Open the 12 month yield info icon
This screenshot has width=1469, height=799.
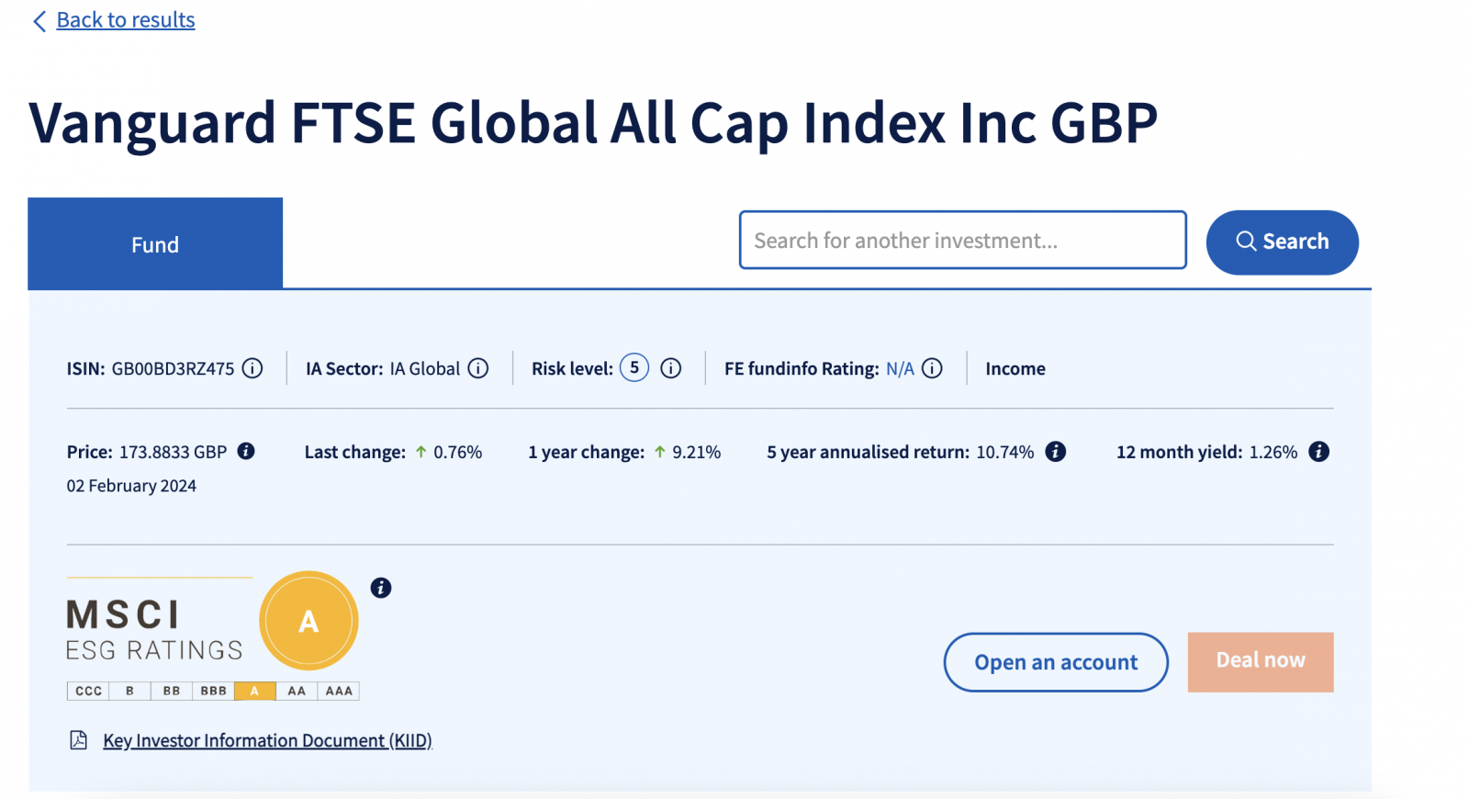click(1318, 451)
